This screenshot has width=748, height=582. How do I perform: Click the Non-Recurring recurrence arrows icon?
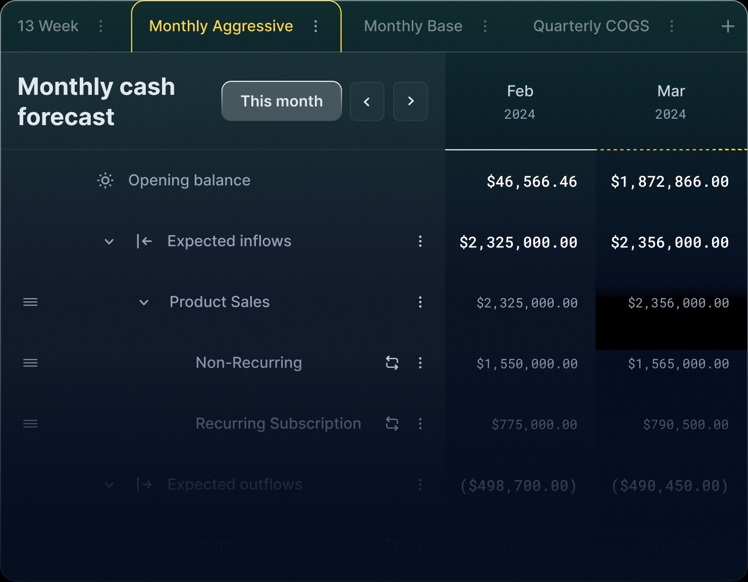point(392,363)
